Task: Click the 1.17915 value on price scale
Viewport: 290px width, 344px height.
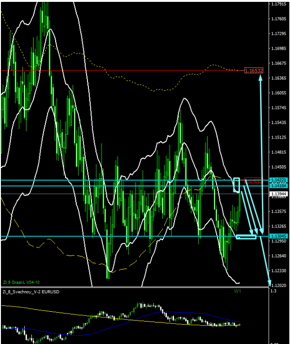Action: tap(279, 4)
